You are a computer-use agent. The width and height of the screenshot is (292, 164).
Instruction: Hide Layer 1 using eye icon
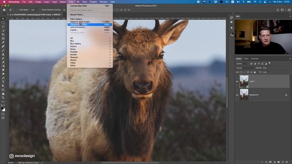coord(237,82)
